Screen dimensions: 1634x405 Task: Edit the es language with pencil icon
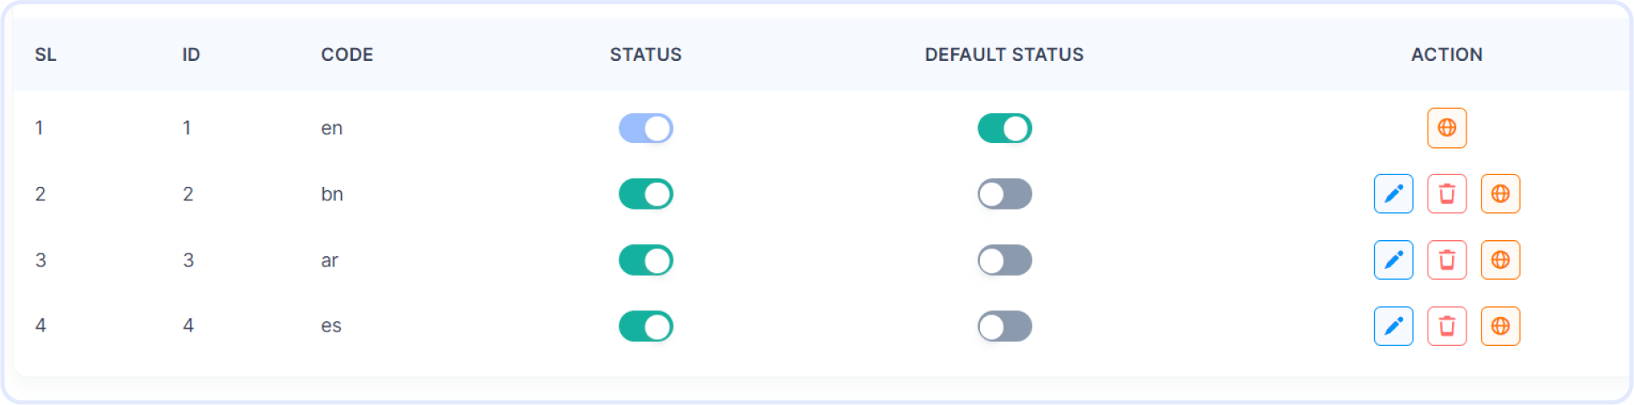(1393, 326)
